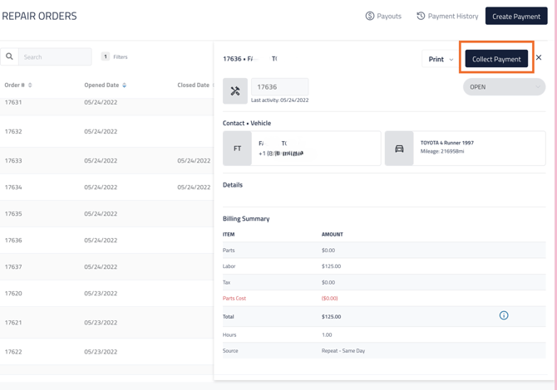Click the order number 17636 field
This screenshot has height=390, width=557.
(x=279, y=86)
